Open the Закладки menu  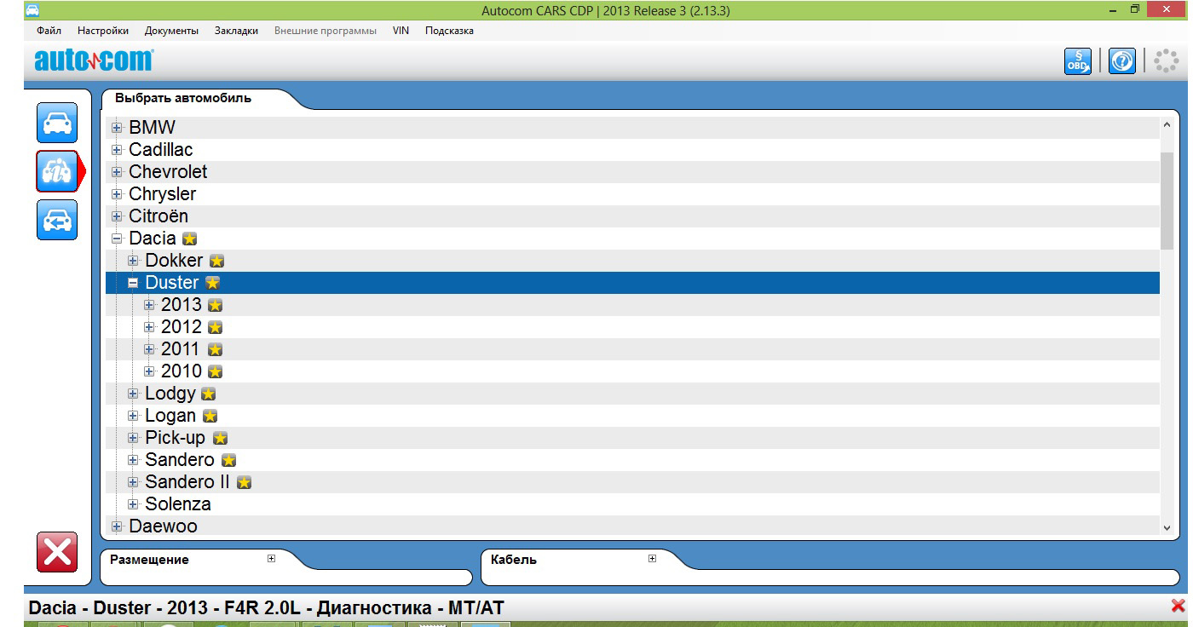236,31
